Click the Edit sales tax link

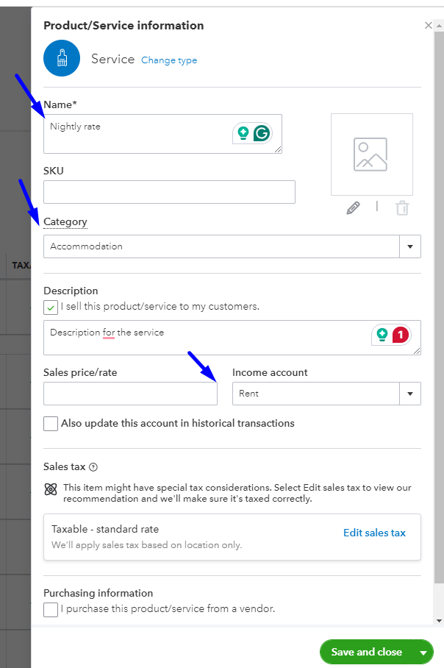[x=374, y=533]
